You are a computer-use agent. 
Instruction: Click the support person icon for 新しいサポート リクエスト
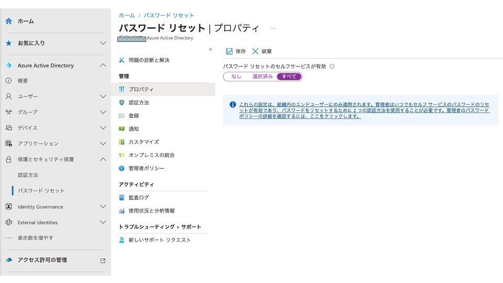click(122, 240)
